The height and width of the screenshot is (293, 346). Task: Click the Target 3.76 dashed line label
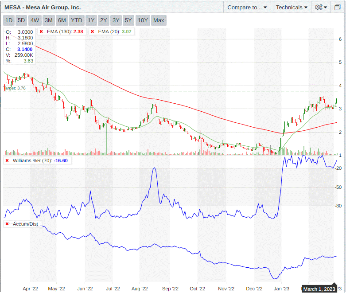(16, 88)
